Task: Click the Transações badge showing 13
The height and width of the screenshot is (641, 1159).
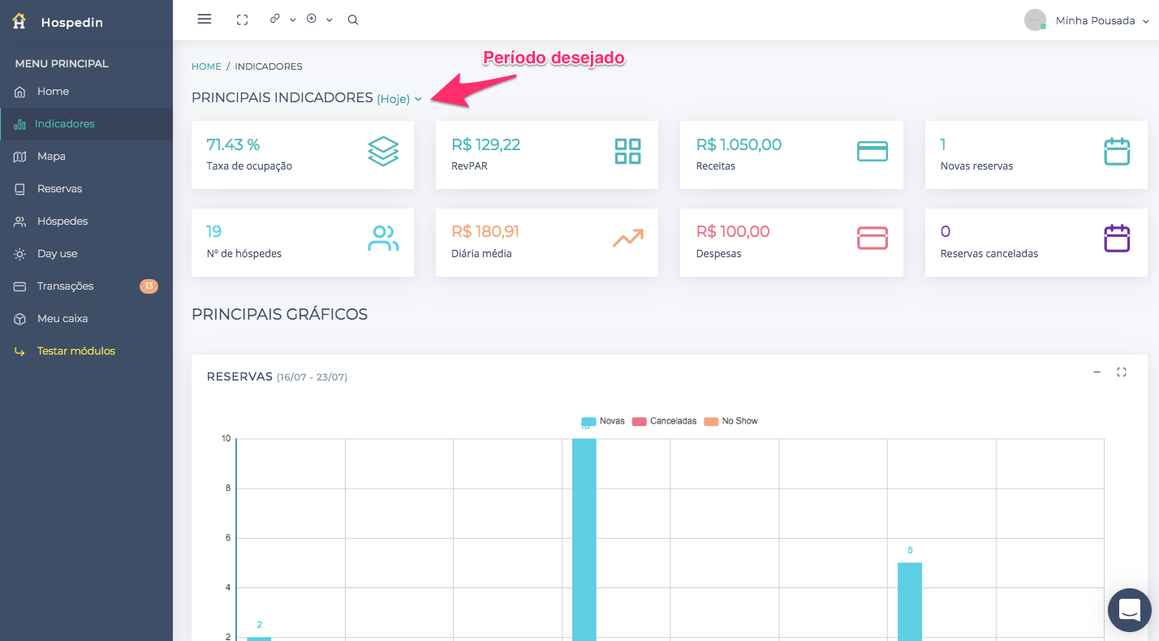Action: pos(149,286)
